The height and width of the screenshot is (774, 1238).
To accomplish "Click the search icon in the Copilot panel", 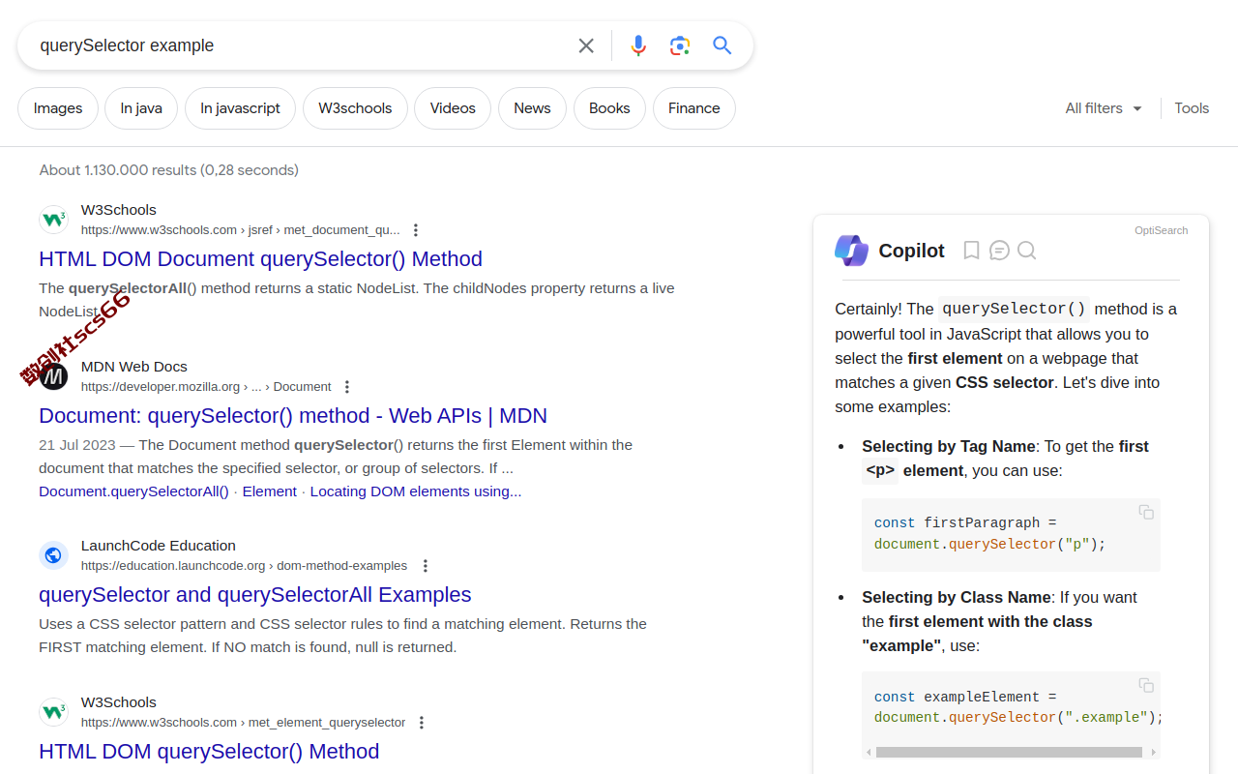I will click(x=1027, y=251).
